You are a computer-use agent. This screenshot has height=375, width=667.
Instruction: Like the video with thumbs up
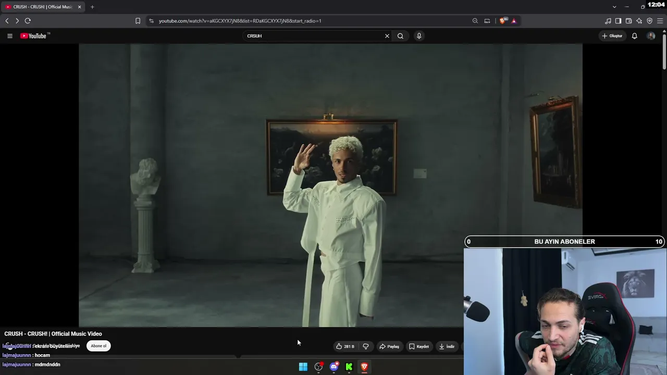345,346
